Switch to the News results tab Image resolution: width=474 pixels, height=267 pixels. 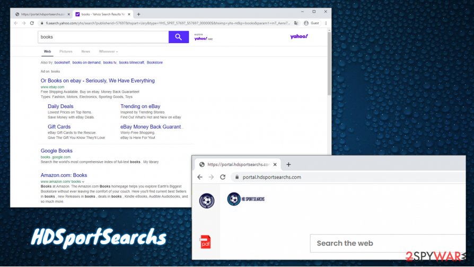(x=86, y=51)
